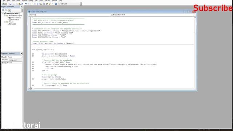The image size is (233, 131).
Task: Open the Run menu
Action: [36, 1]
